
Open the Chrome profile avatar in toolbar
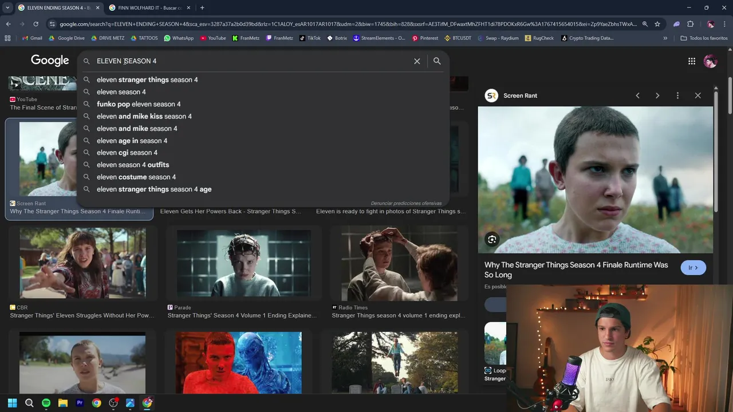coord(711,24)
